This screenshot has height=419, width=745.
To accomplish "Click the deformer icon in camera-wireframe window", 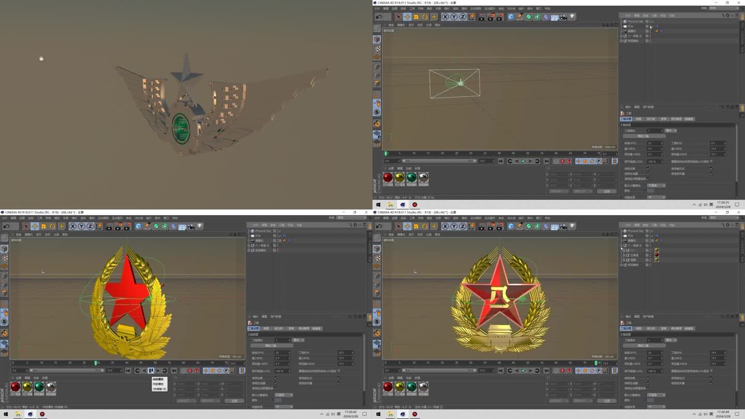I will (x=545, y=17).
